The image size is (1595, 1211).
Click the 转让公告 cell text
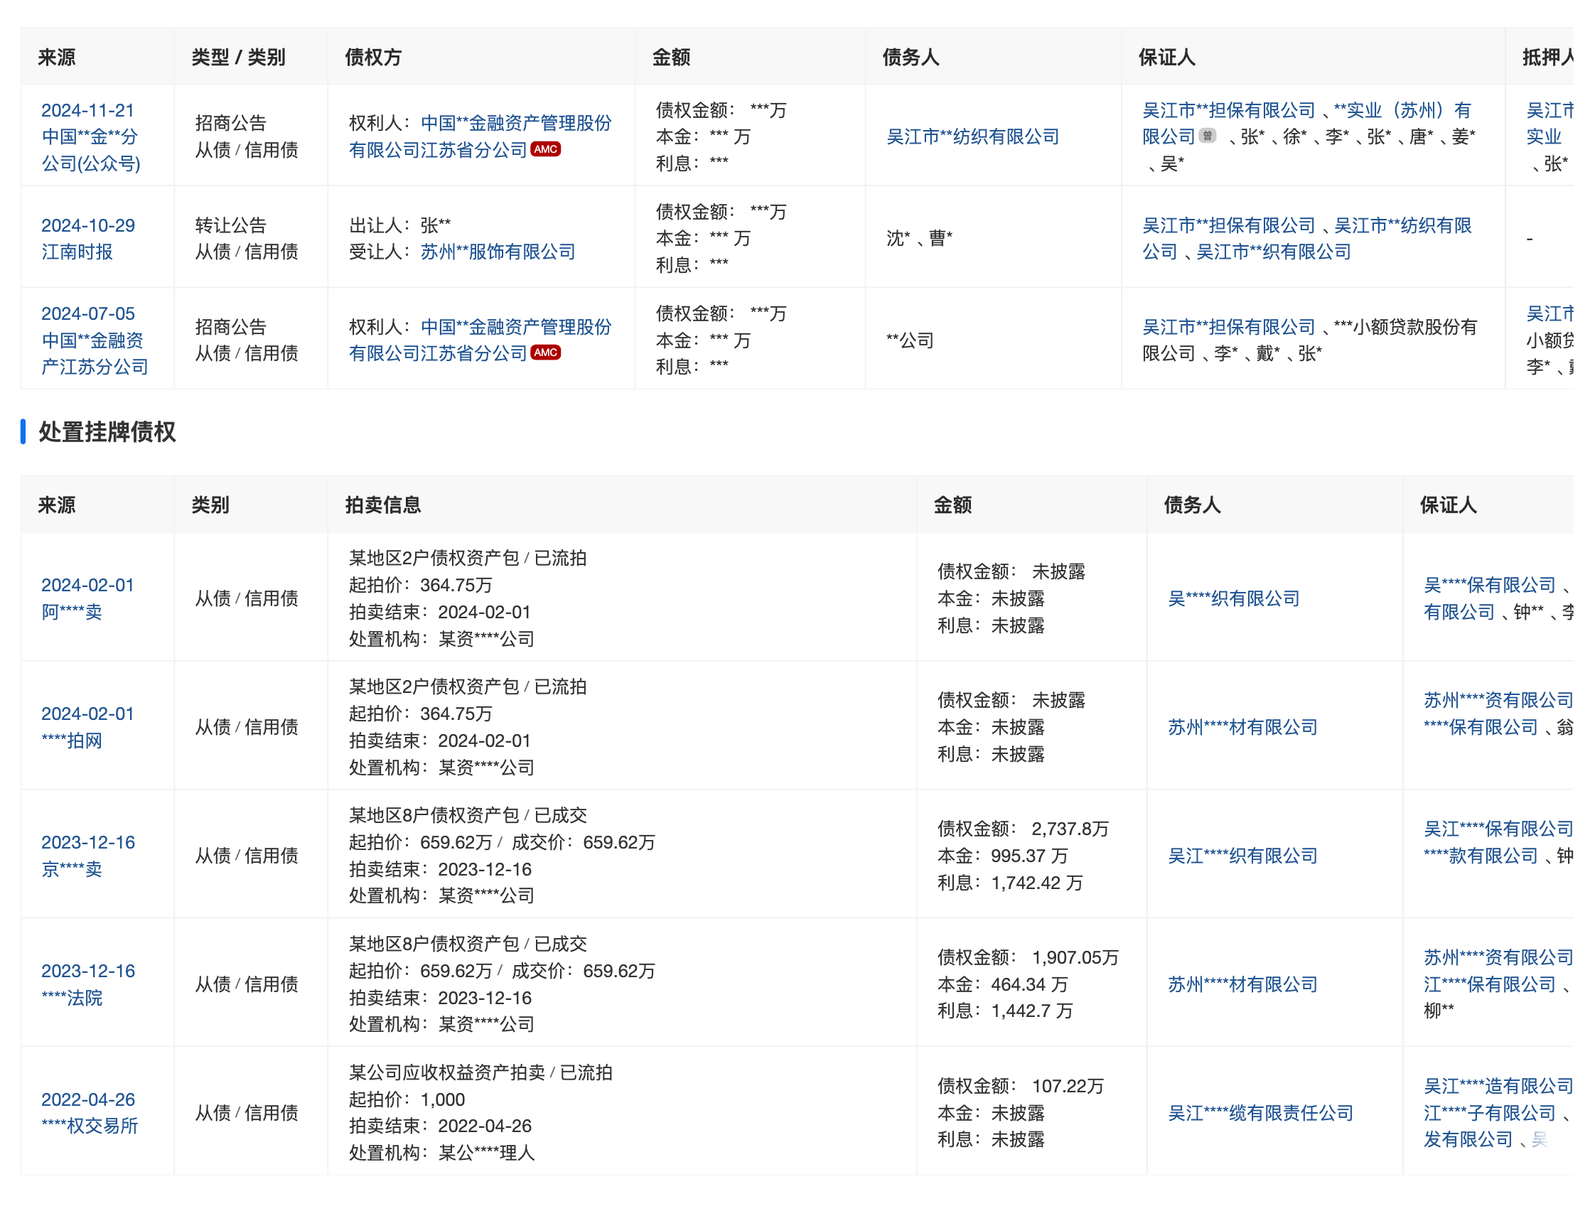click(x=231, y=225)
